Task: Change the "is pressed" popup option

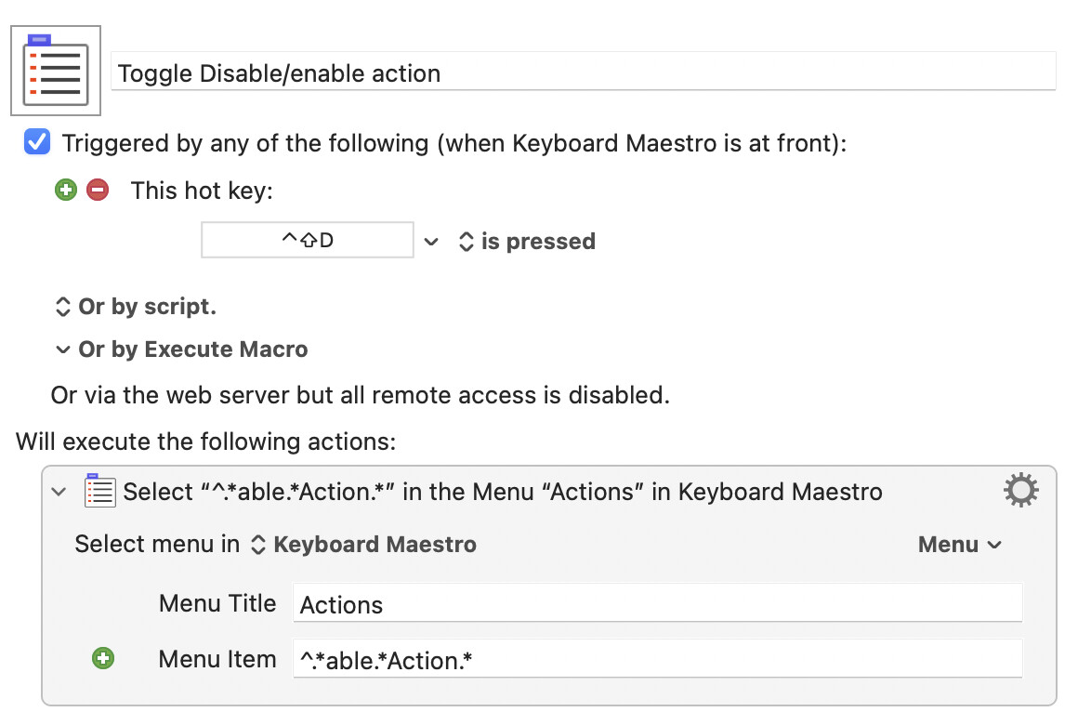Action: (528, 242)
